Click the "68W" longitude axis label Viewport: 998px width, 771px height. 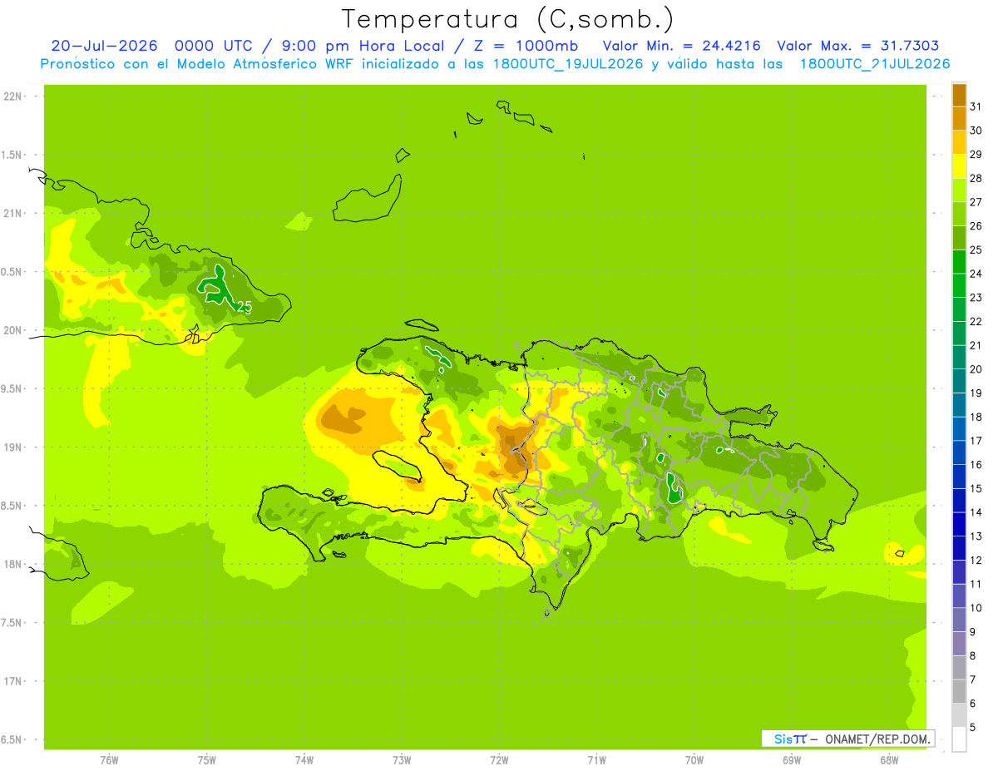pos(889,760)
